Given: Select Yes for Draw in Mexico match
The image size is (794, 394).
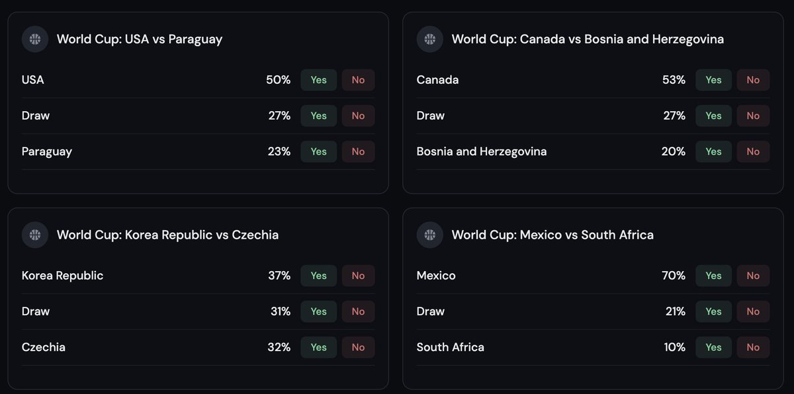Looking at the screenshot, I should (x=713, y=311).
